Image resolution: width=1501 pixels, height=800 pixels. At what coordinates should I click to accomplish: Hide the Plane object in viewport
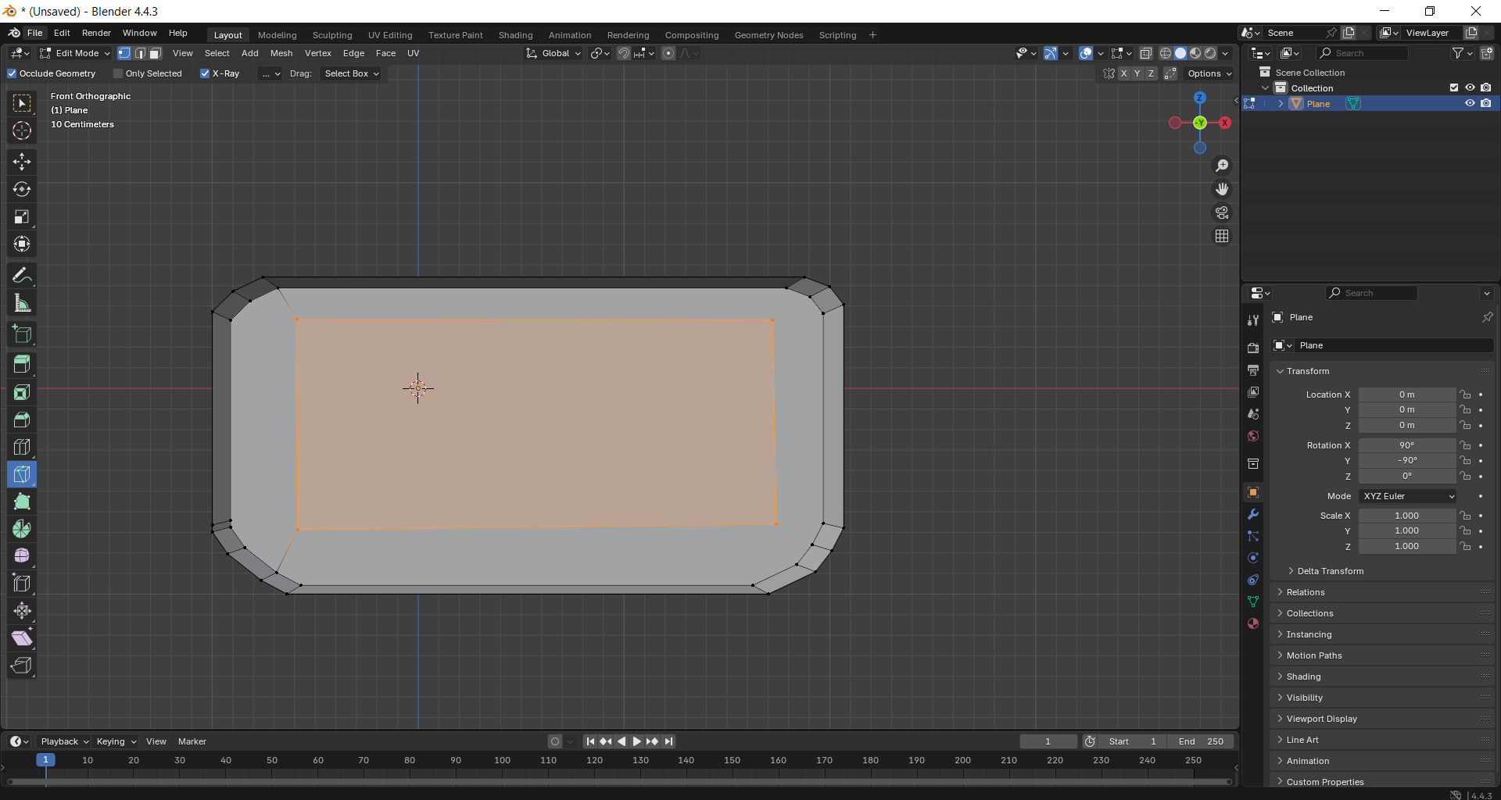(1470, 104)
